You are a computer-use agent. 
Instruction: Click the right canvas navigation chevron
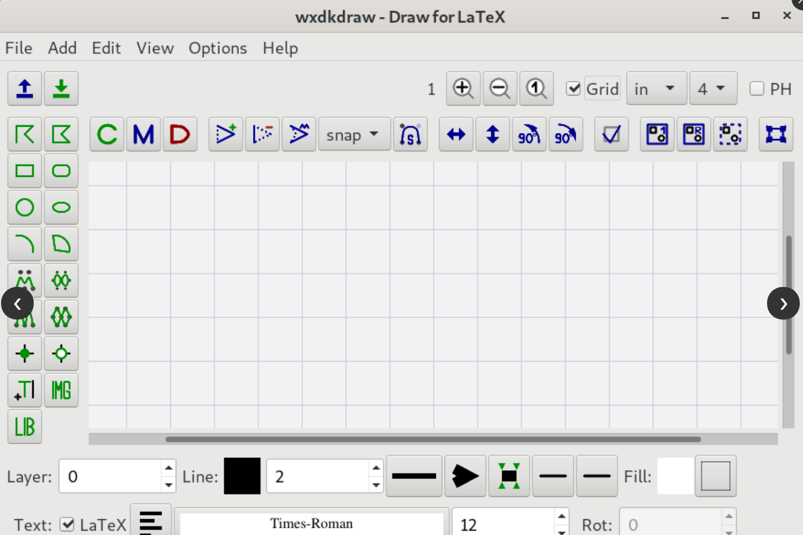(783, 303)
